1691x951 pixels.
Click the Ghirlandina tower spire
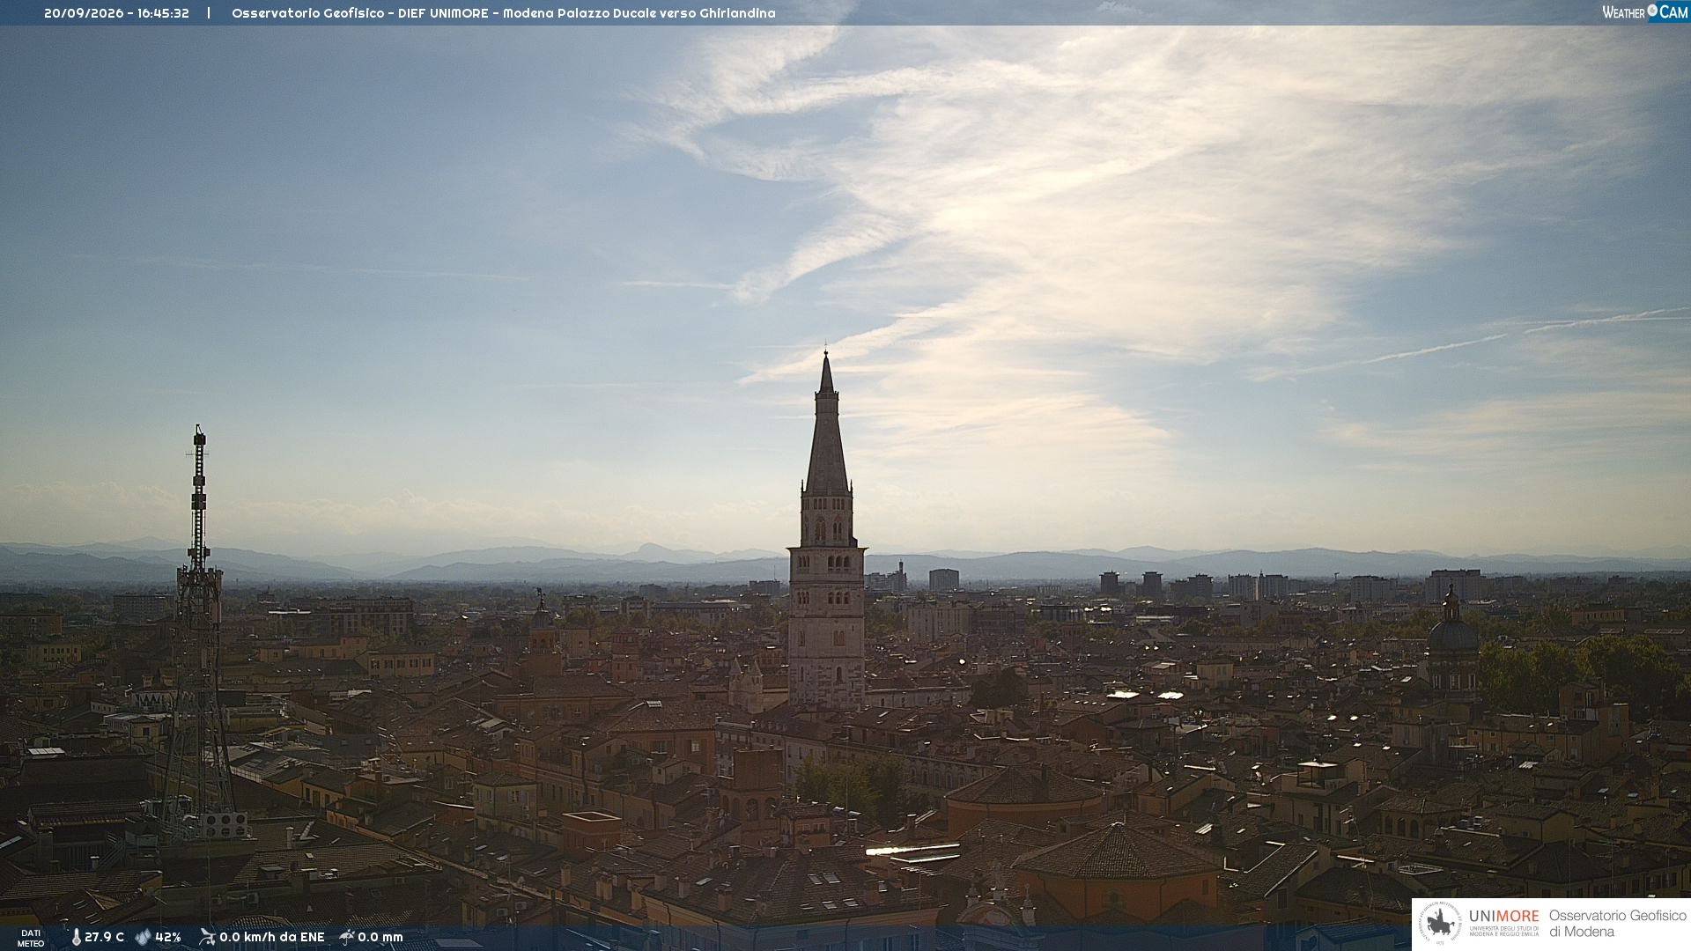826,423
